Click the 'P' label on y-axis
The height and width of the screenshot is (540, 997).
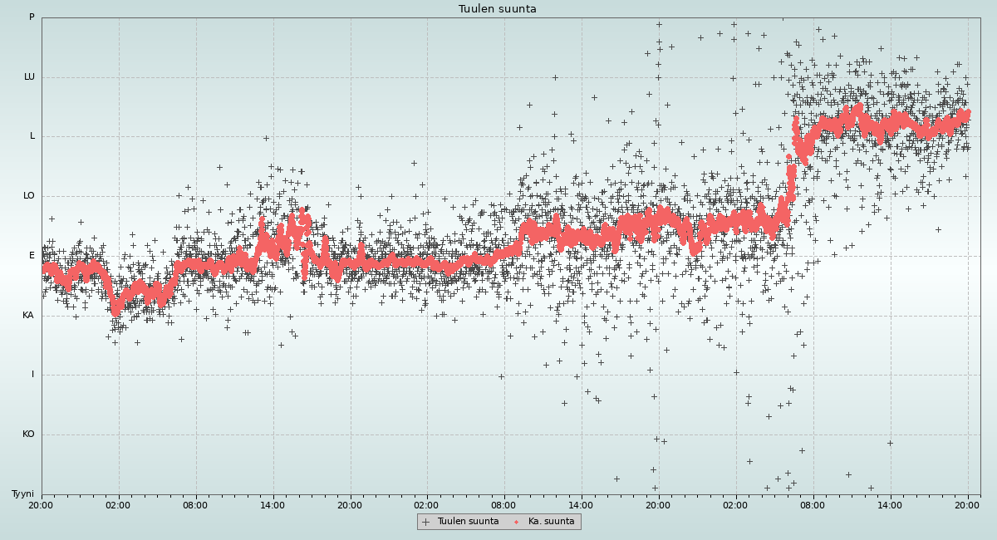32,17
